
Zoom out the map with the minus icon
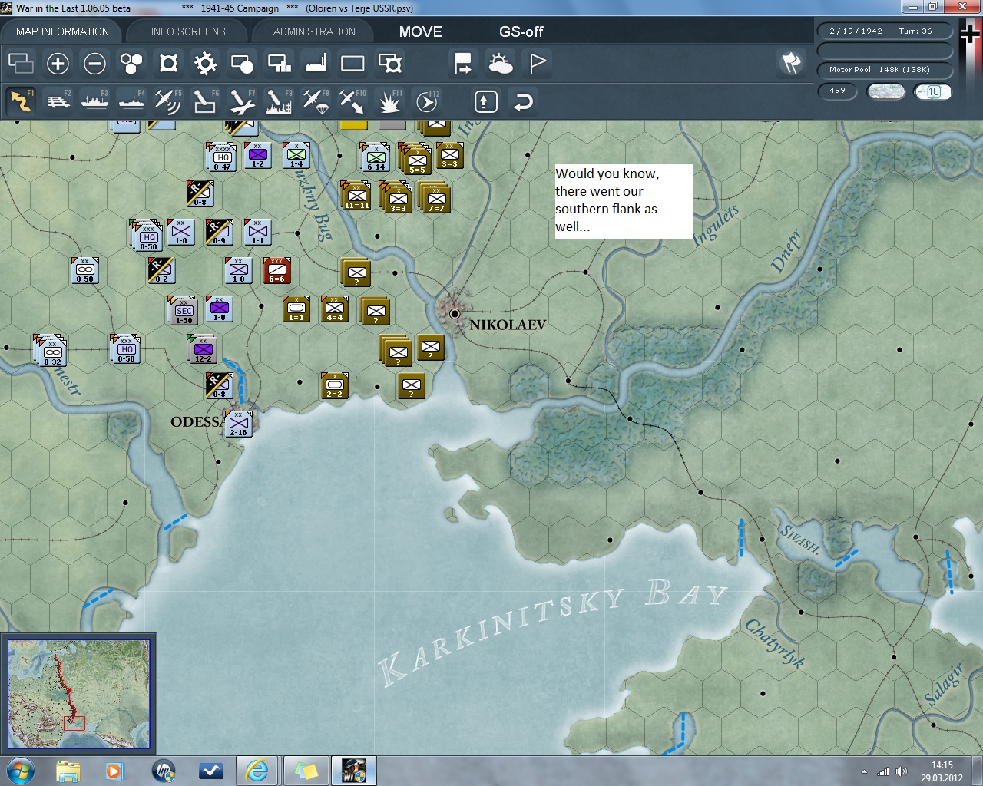tap(94, 64)
